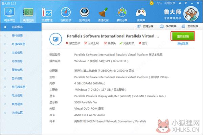203x135 pixels.
Task: Open the 清理优化 cleanup optimization section
Action: click(x=103, y=15)
